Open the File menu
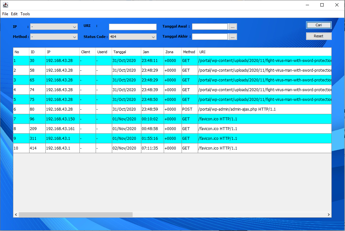Screen dimensions: 345x231 click(5, 14)
